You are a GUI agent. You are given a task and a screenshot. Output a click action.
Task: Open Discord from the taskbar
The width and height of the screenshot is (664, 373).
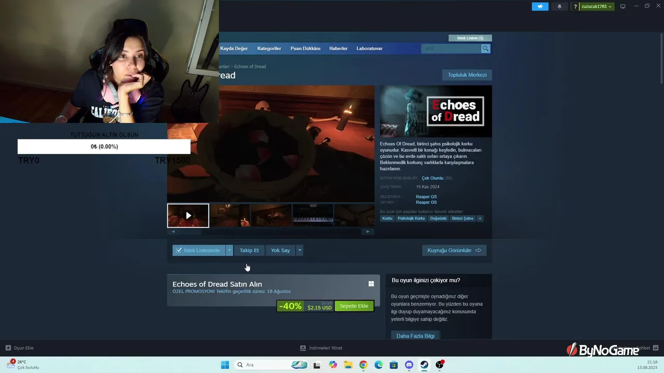coord(409,365)
